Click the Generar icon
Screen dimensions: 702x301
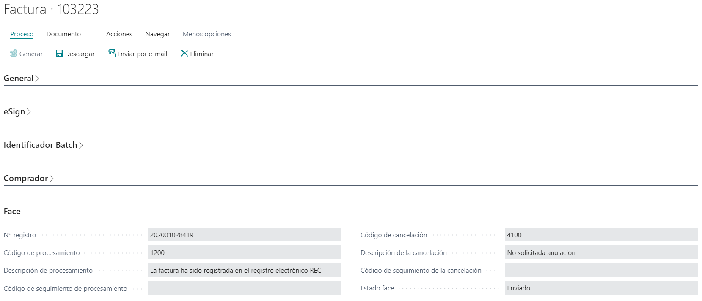point(14,53)
